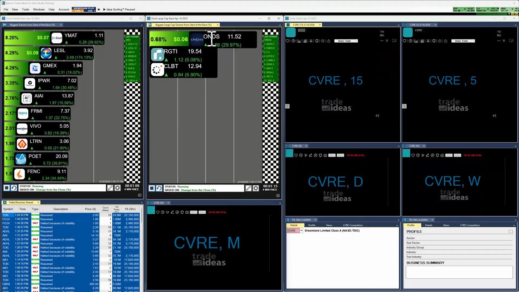Stop the Large Cap Race with the square button
Image resolution: width=519 pixels, height=292 pixels.
click(x=152, y=188)
